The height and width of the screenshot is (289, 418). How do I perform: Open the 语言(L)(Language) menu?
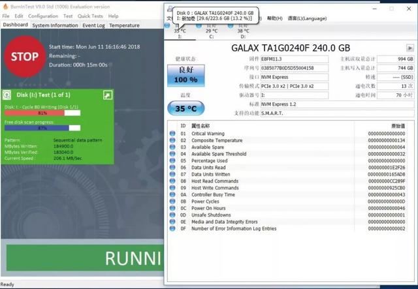tap(307, 18)
